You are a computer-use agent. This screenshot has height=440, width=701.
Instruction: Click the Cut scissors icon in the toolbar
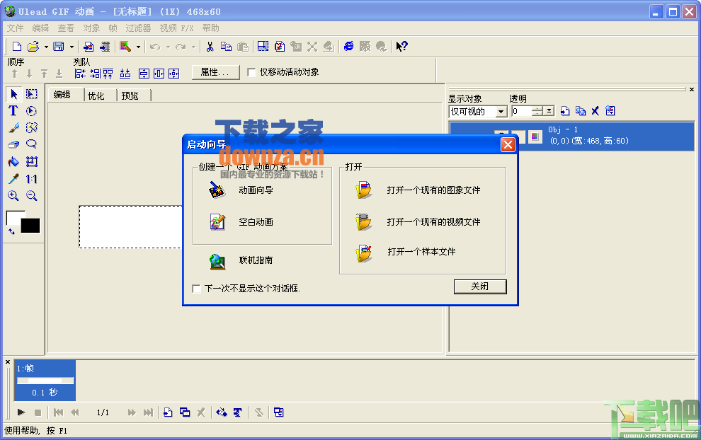210,47
